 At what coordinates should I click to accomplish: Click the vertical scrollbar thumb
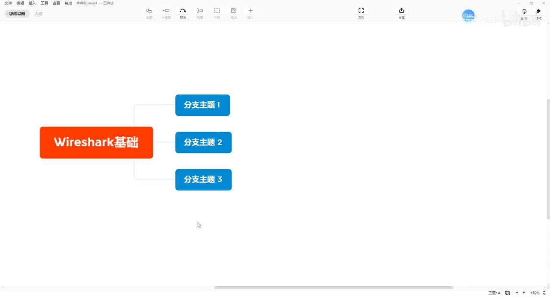548,159
